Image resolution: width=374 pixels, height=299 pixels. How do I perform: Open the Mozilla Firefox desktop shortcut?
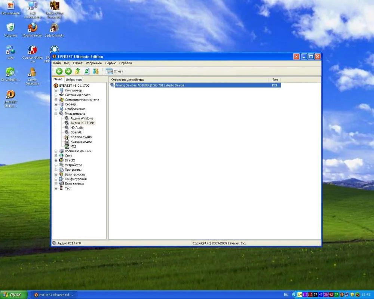pos(33,30)
